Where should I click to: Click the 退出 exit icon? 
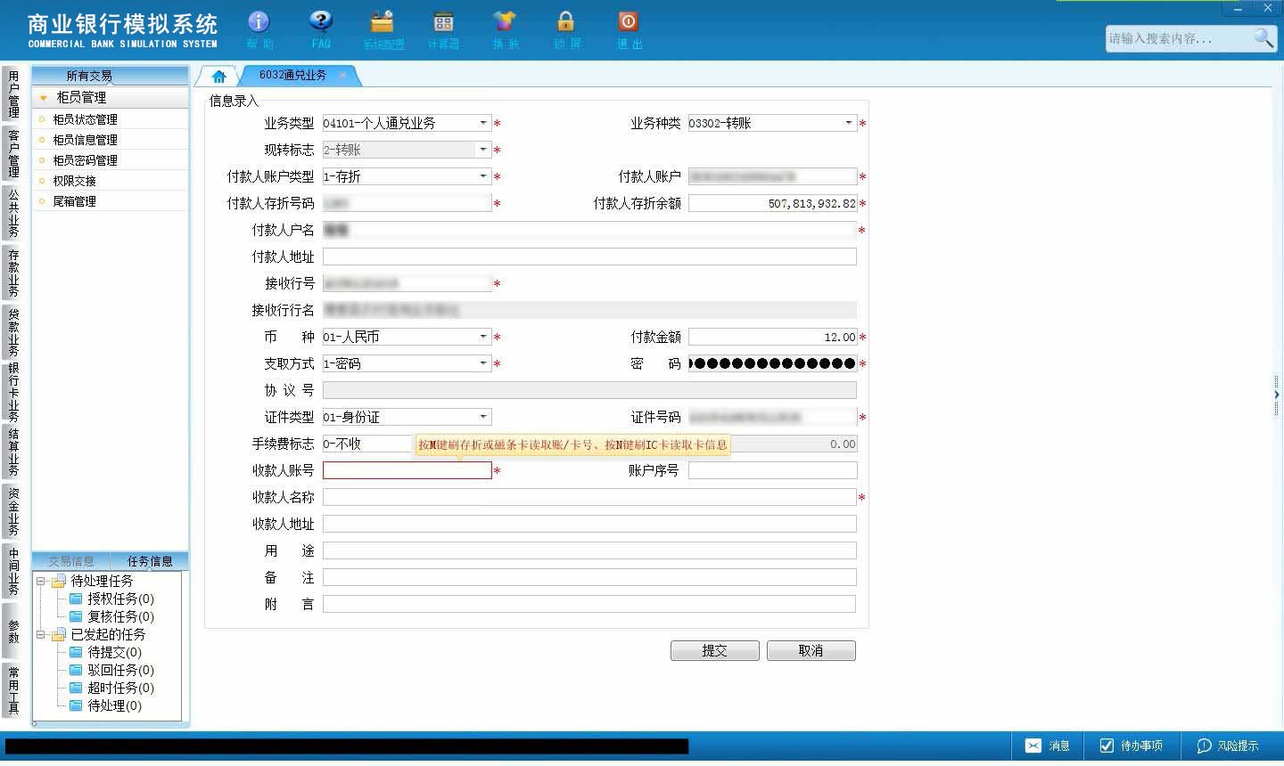point(629,29)
